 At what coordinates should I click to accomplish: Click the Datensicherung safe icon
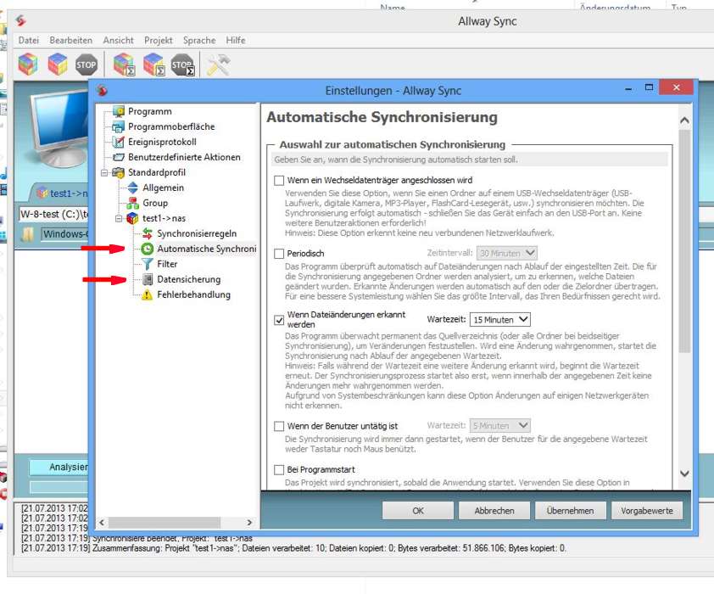tap(148, 279)
